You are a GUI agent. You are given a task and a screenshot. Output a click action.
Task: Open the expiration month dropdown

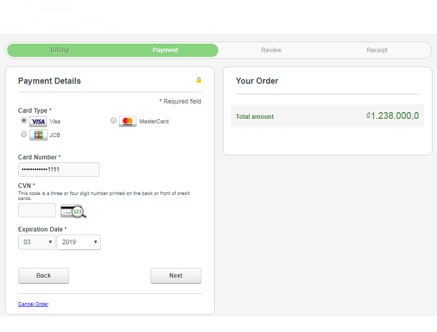(37, 242)
